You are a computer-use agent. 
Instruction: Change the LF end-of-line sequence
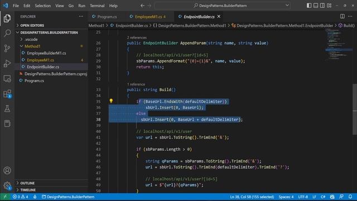tap(314, 197)
